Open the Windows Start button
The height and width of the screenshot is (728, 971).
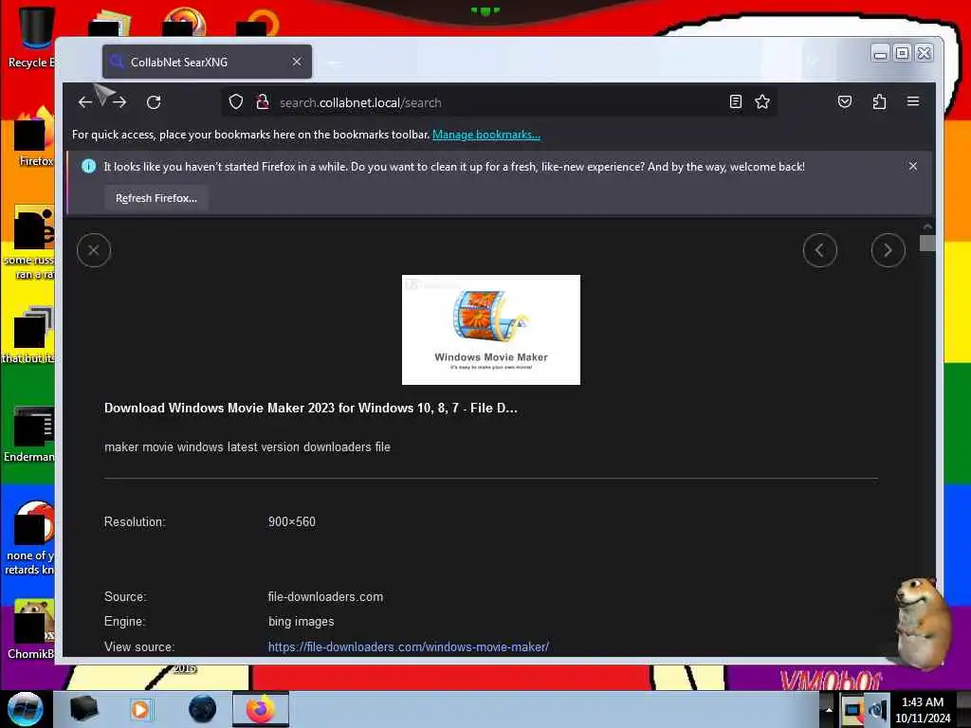26,709
